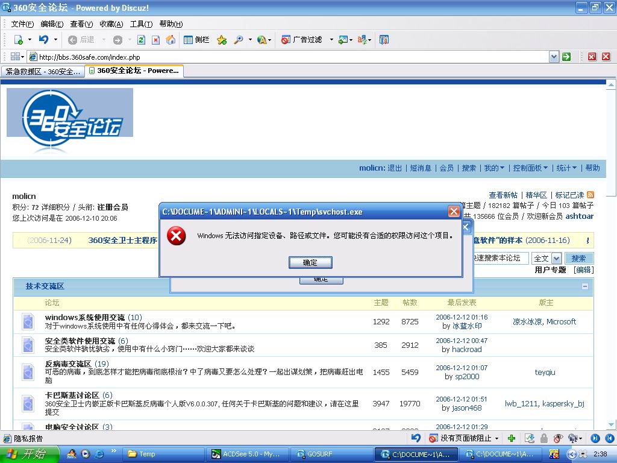The image size is (617, 463).
Task: Click the 快速搜索本论坛 search field
Action: tap(500, 258)
